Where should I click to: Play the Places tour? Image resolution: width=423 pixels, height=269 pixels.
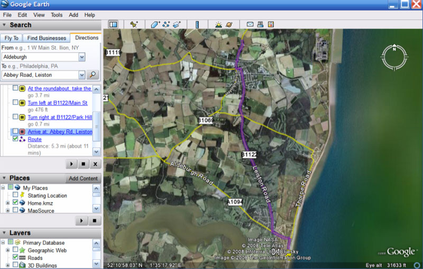point(81,221)
